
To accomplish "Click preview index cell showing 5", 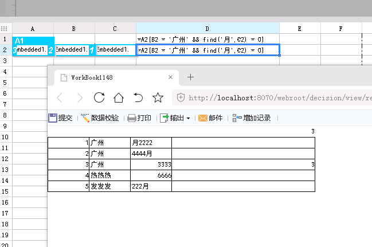I will (x=68, y=186).
